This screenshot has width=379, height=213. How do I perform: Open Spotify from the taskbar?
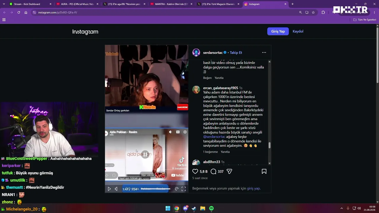coord(211,208)
